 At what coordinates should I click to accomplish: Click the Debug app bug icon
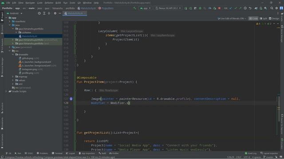200,8
